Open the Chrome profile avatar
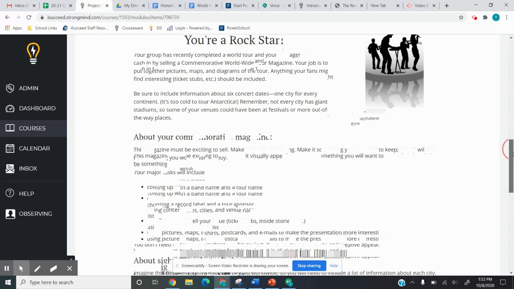 (x=496, y=17)
